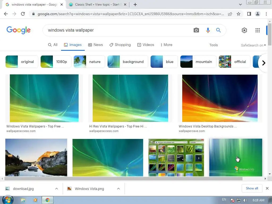Open the Windows Start orb
The width and height of the screenshot is (272, 204).
[8, 200]
